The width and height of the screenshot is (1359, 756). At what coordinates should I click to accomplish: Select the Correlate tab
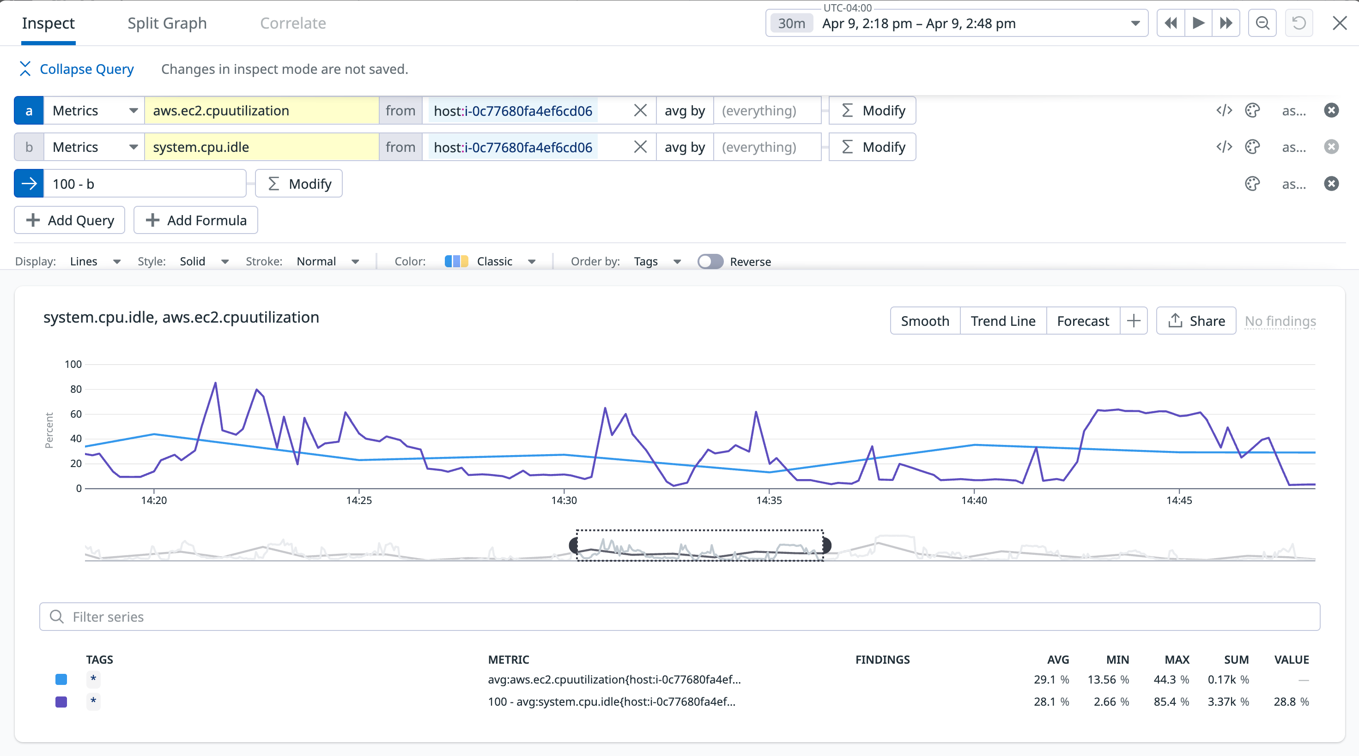pos(293,23)
